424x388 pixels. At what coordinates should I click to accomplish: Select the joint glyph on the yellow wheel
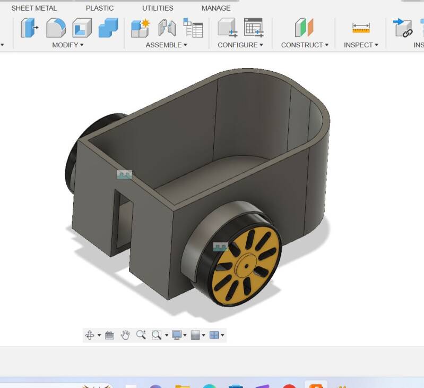pyautogui.click(x=220, y=247)
